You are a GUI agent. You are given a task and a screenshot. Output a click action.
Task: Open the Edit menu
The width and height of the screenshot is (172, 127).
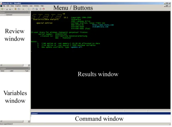(x=8, y=6)
